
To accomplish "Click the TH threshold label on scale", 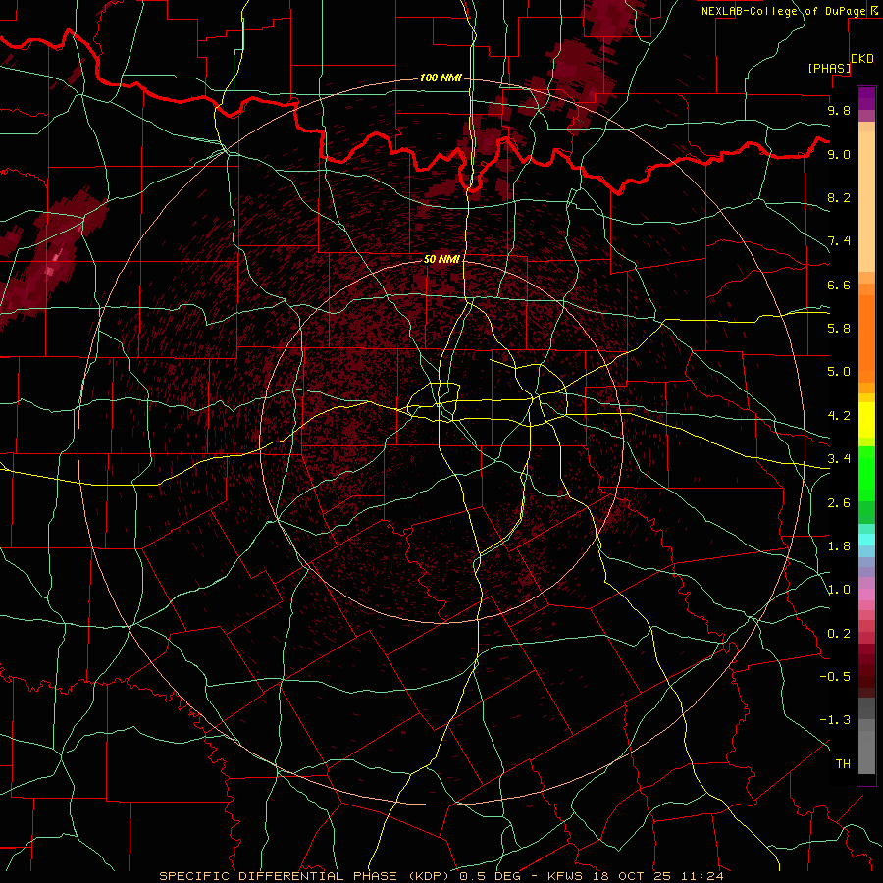I will (x=843, y=764).
